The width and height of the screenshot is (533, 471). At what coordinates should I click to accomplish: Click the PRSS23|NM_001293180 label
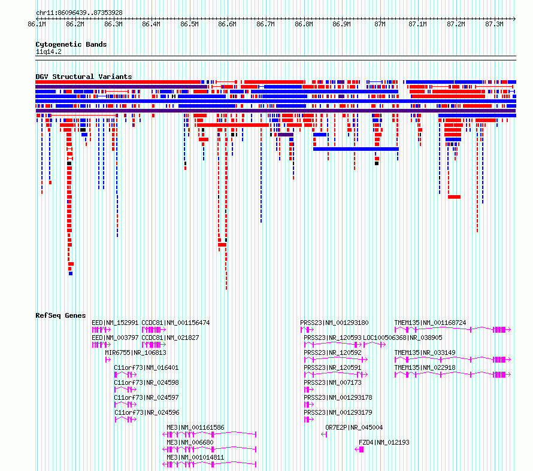click(334, 323)
